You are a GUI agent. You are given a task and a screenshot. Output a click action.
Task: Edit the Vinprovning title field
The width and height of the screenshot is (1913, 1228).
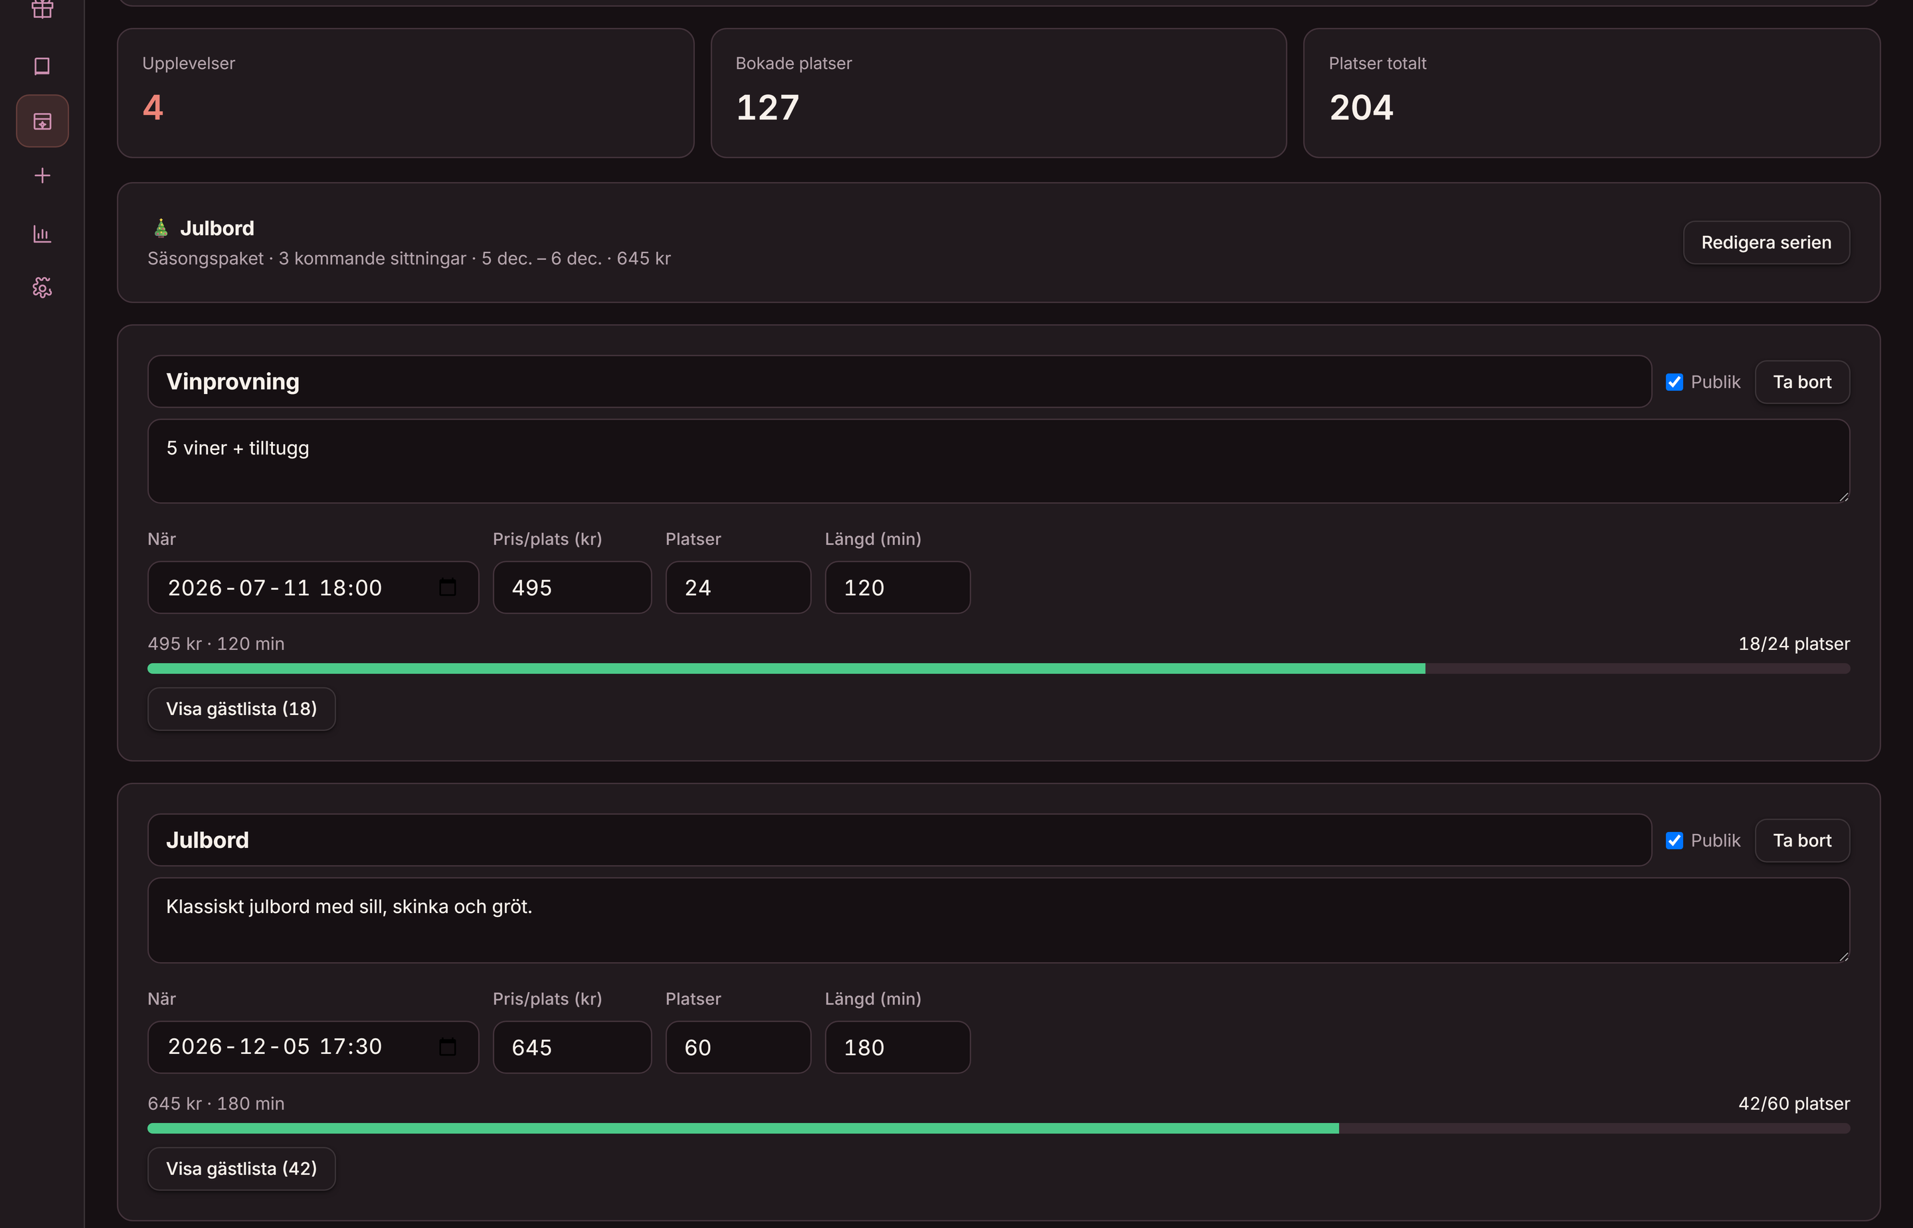click(899, 382)
